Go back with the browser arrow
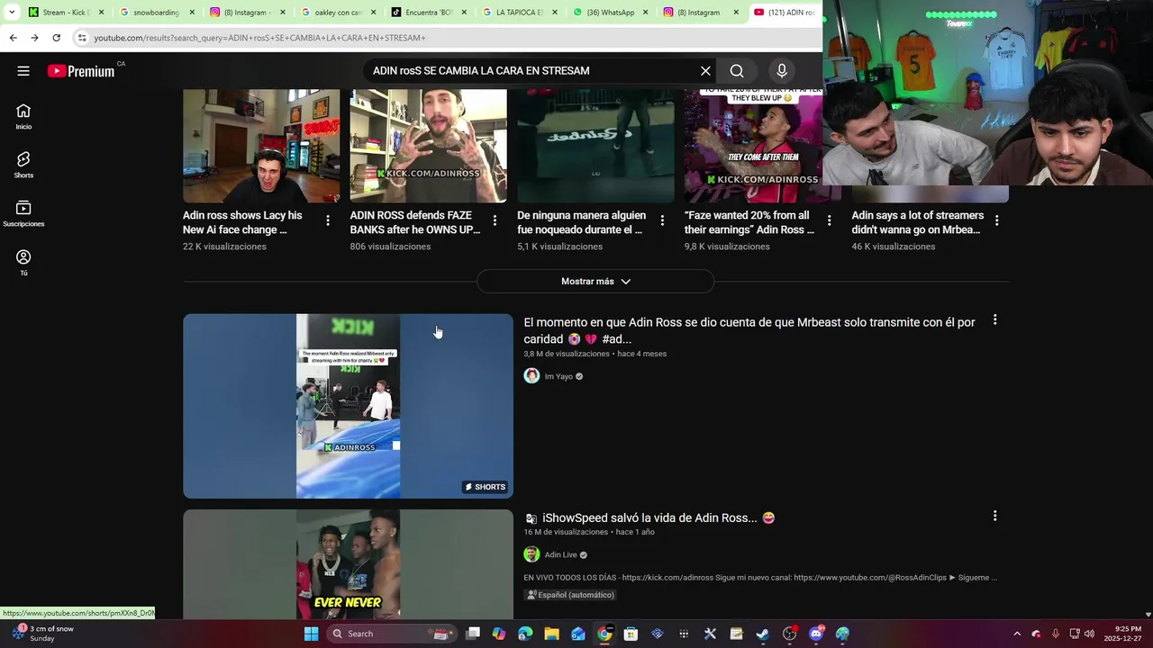Screen dimensions: 1153x648 [x=13, y=38]
